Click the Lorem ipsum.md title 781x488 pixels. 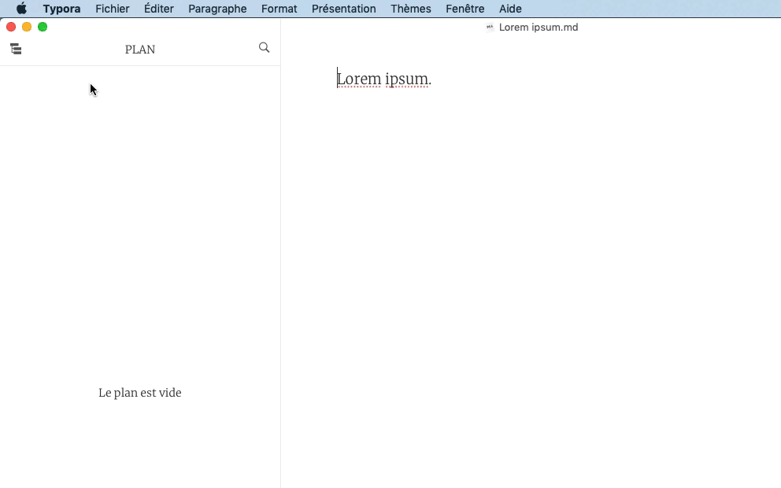click(539, 27)
